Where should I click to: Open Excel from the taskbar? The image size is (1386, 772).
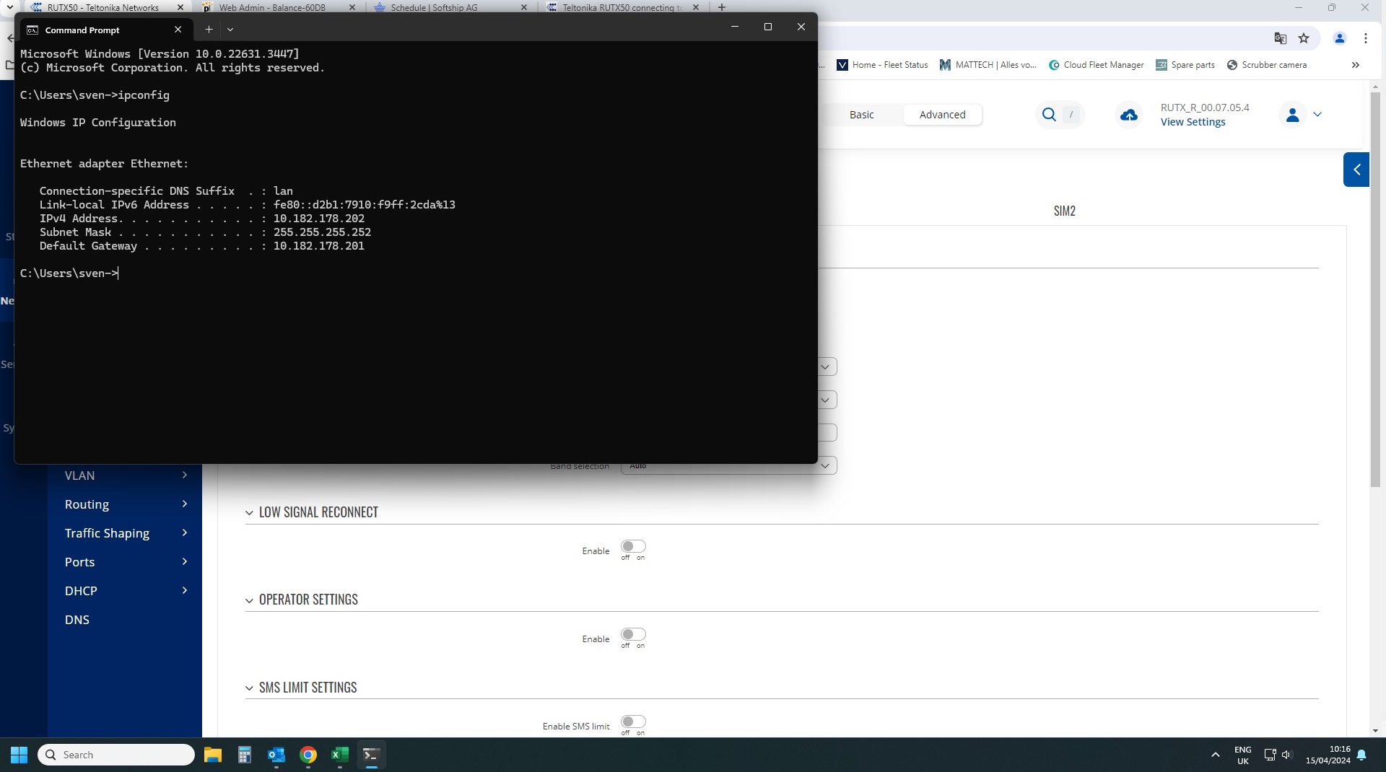339,755
